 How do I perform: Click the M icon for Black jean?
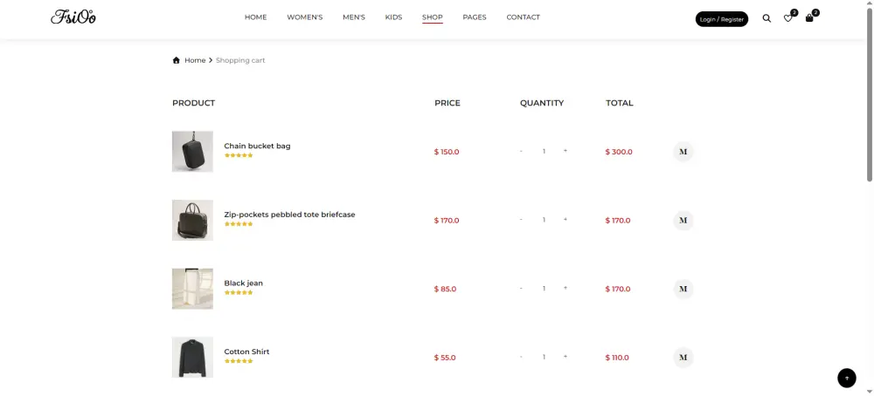[683, 289]
